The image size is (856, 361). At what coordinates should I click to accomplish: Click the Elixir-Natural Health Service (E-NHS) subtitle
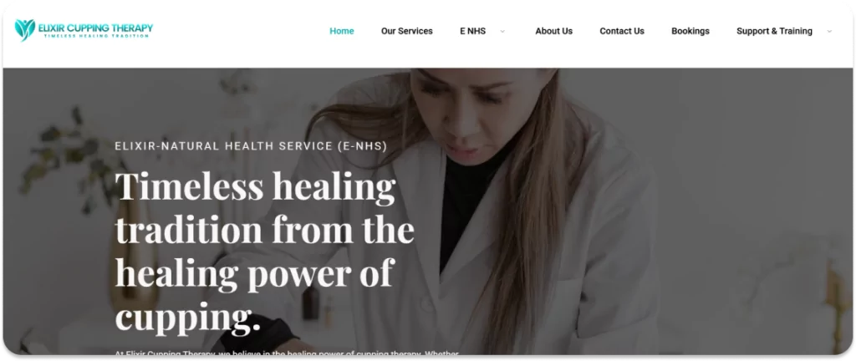tap(251, 146)
